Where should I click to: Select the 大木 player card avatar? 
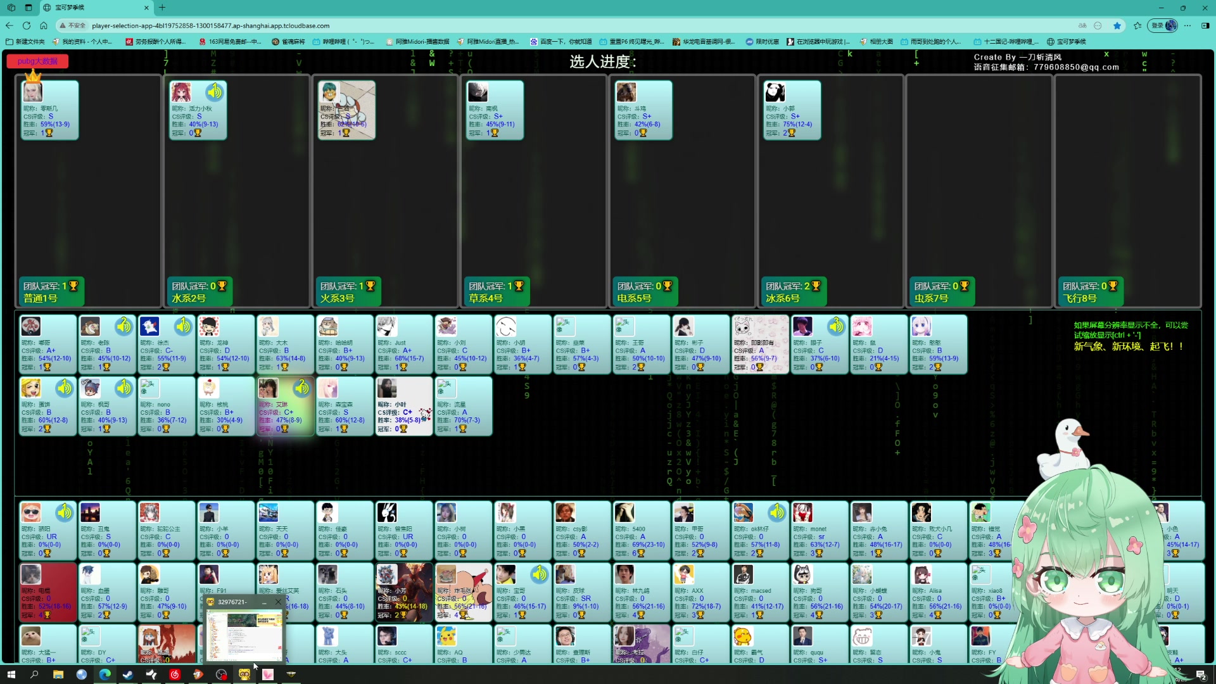pos(269,327)
